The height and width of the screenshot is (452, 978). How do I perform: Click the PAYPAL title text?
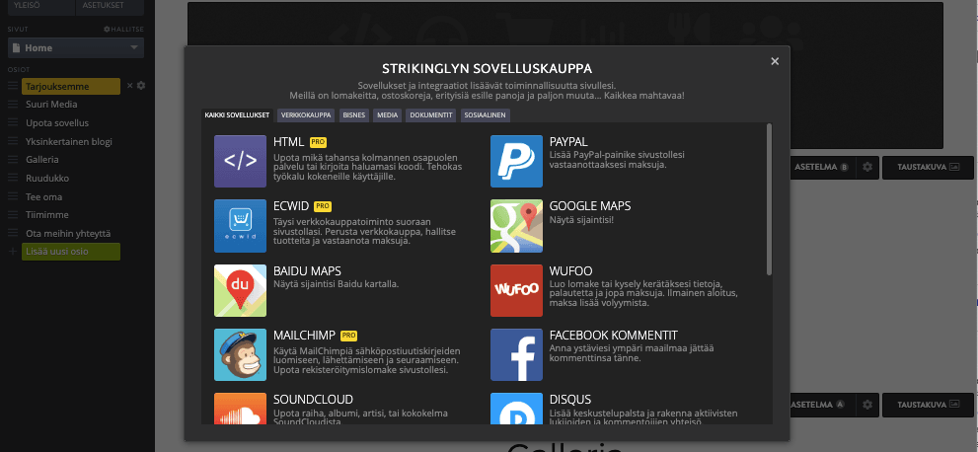568,141
